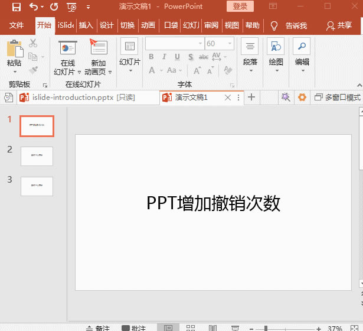Open the font name combo box
The image size is (363, 331).
(174, 44)
